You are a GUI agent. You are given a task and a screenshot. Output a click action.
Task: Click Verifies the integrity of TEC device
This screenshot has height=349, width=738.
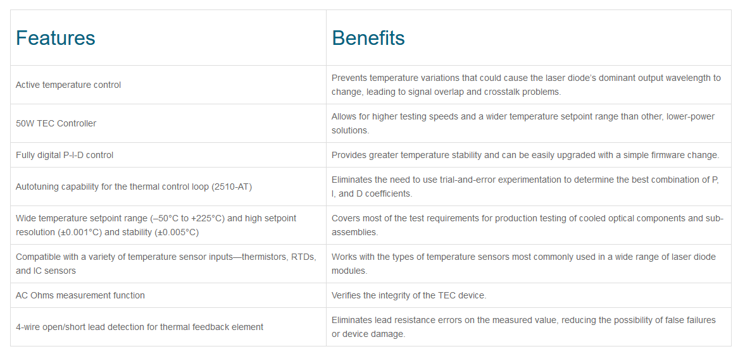coord(409,295)
